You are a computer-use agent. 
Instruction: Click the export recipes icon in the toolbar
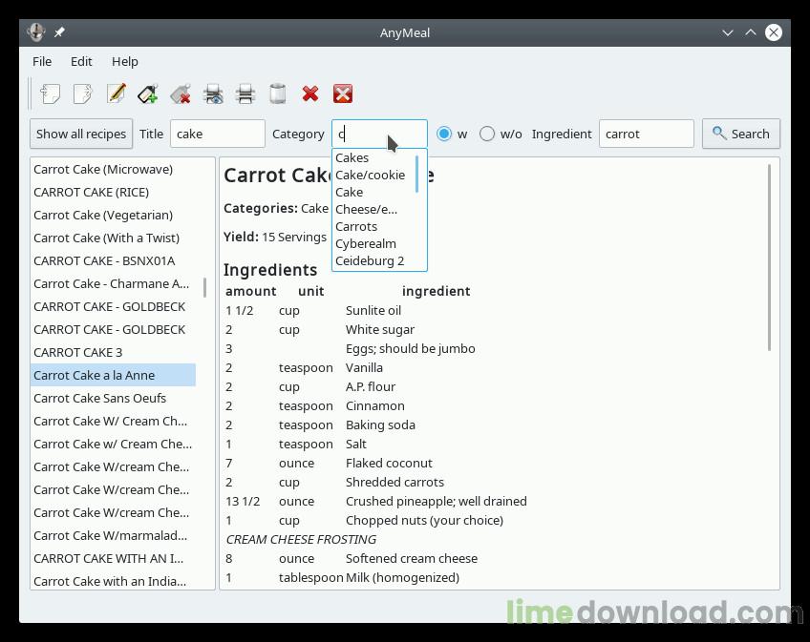point(83,93)
